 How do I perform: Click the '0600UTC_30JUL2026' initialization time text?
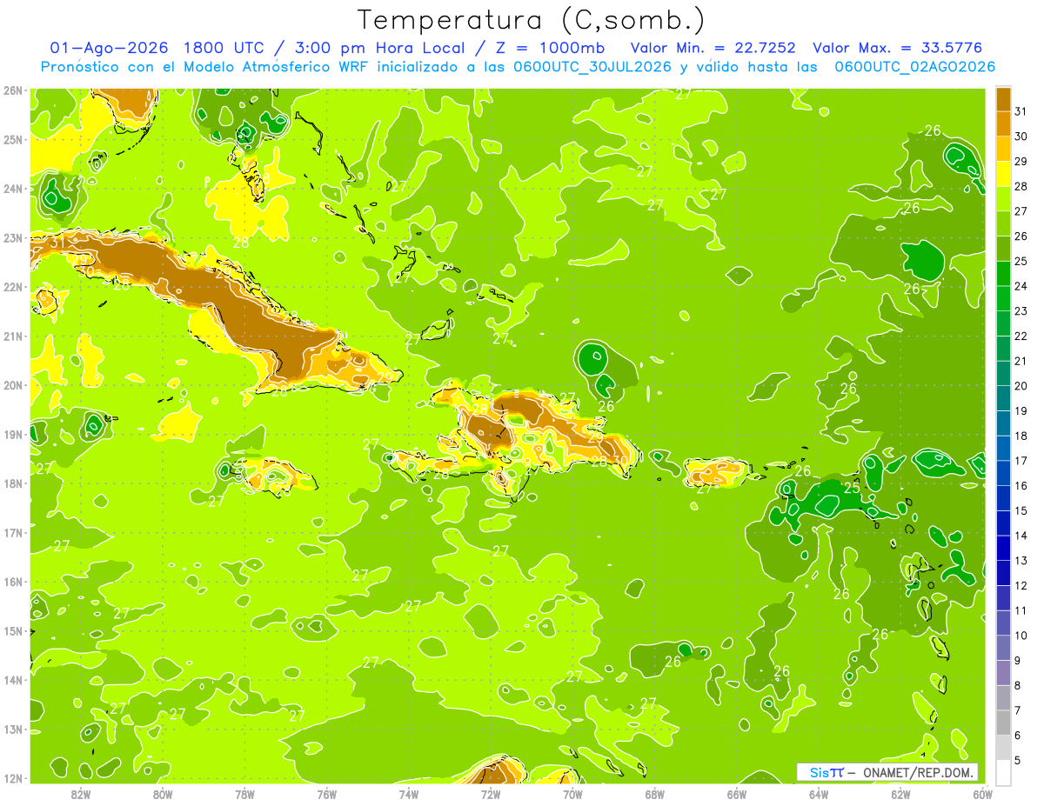pos(592,67)
